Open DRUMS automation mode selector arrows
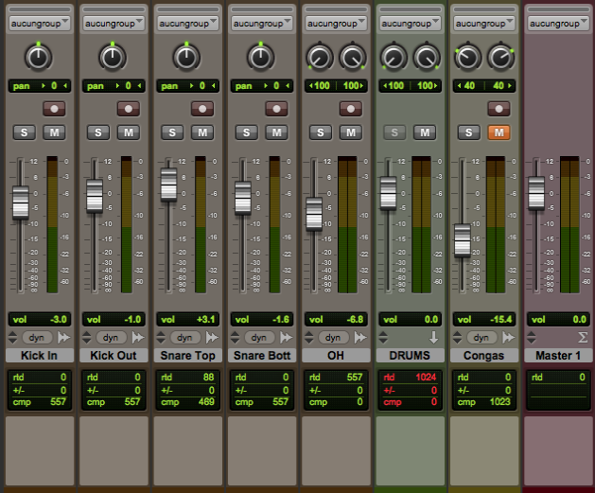595x493 pixels. click(383, 337)
